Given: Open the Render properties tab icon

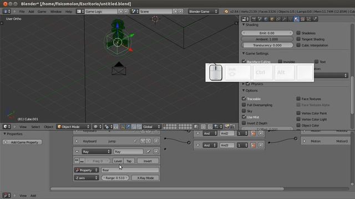Looking at the screenshot, I should pos(254,19).
